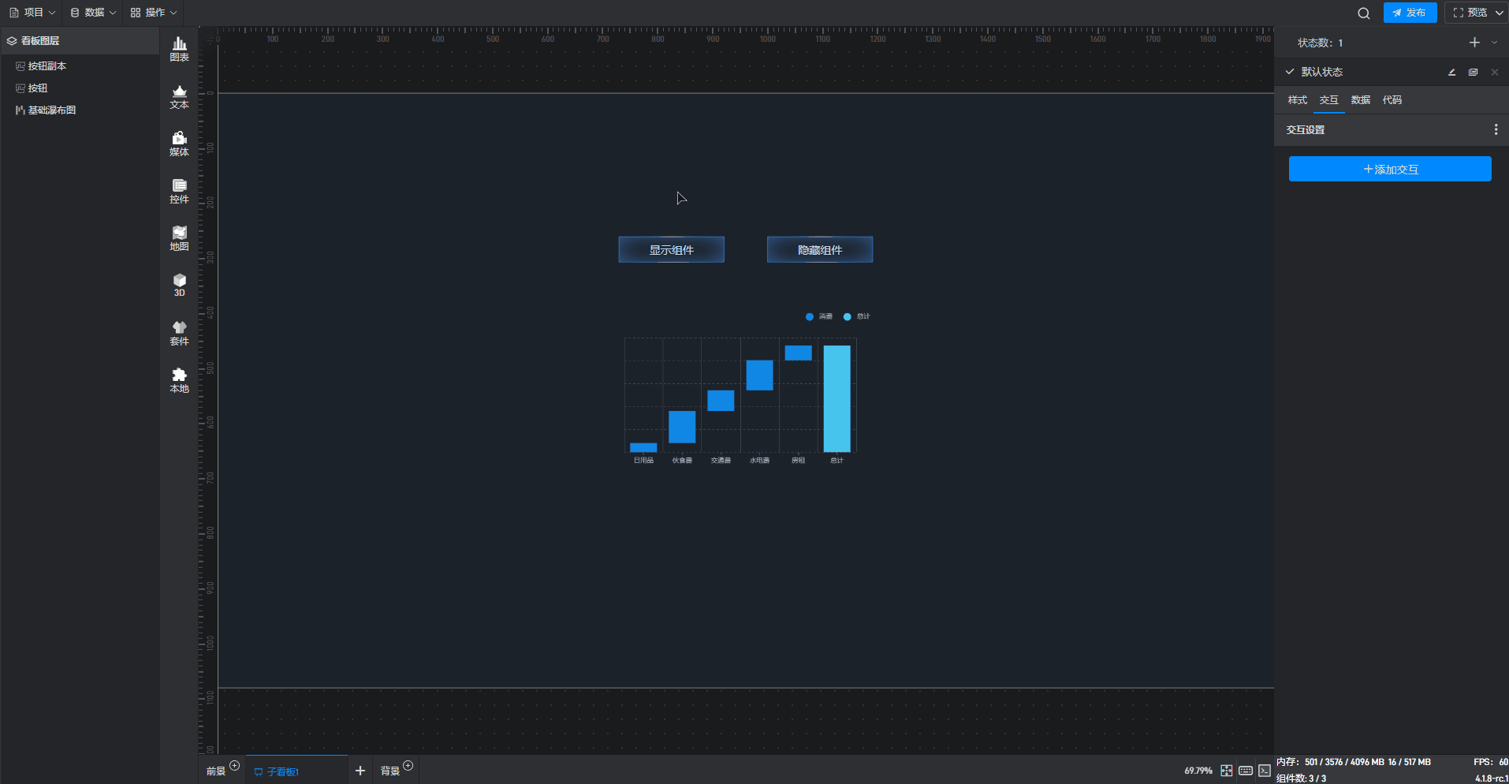Expand the state list chevron beside the plus
The height and width of the screenshot is (784, 1509).
click(1494, 43)
